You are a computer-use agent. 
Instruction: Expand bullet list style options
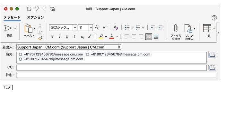tap(133, 28)
